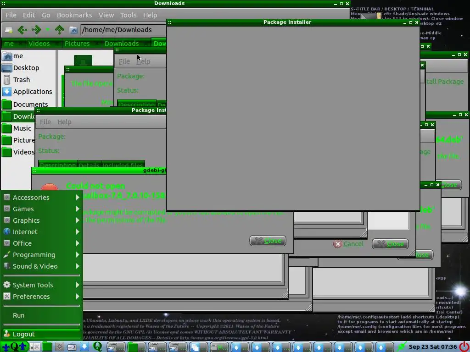Click the green folder launcher on the taskbar

pos(47,346)
